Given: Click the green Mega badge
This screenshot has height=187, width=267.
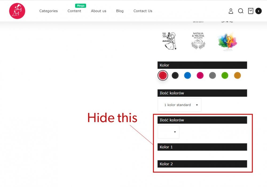Looking at the screenshot, I should pos(81,6).
